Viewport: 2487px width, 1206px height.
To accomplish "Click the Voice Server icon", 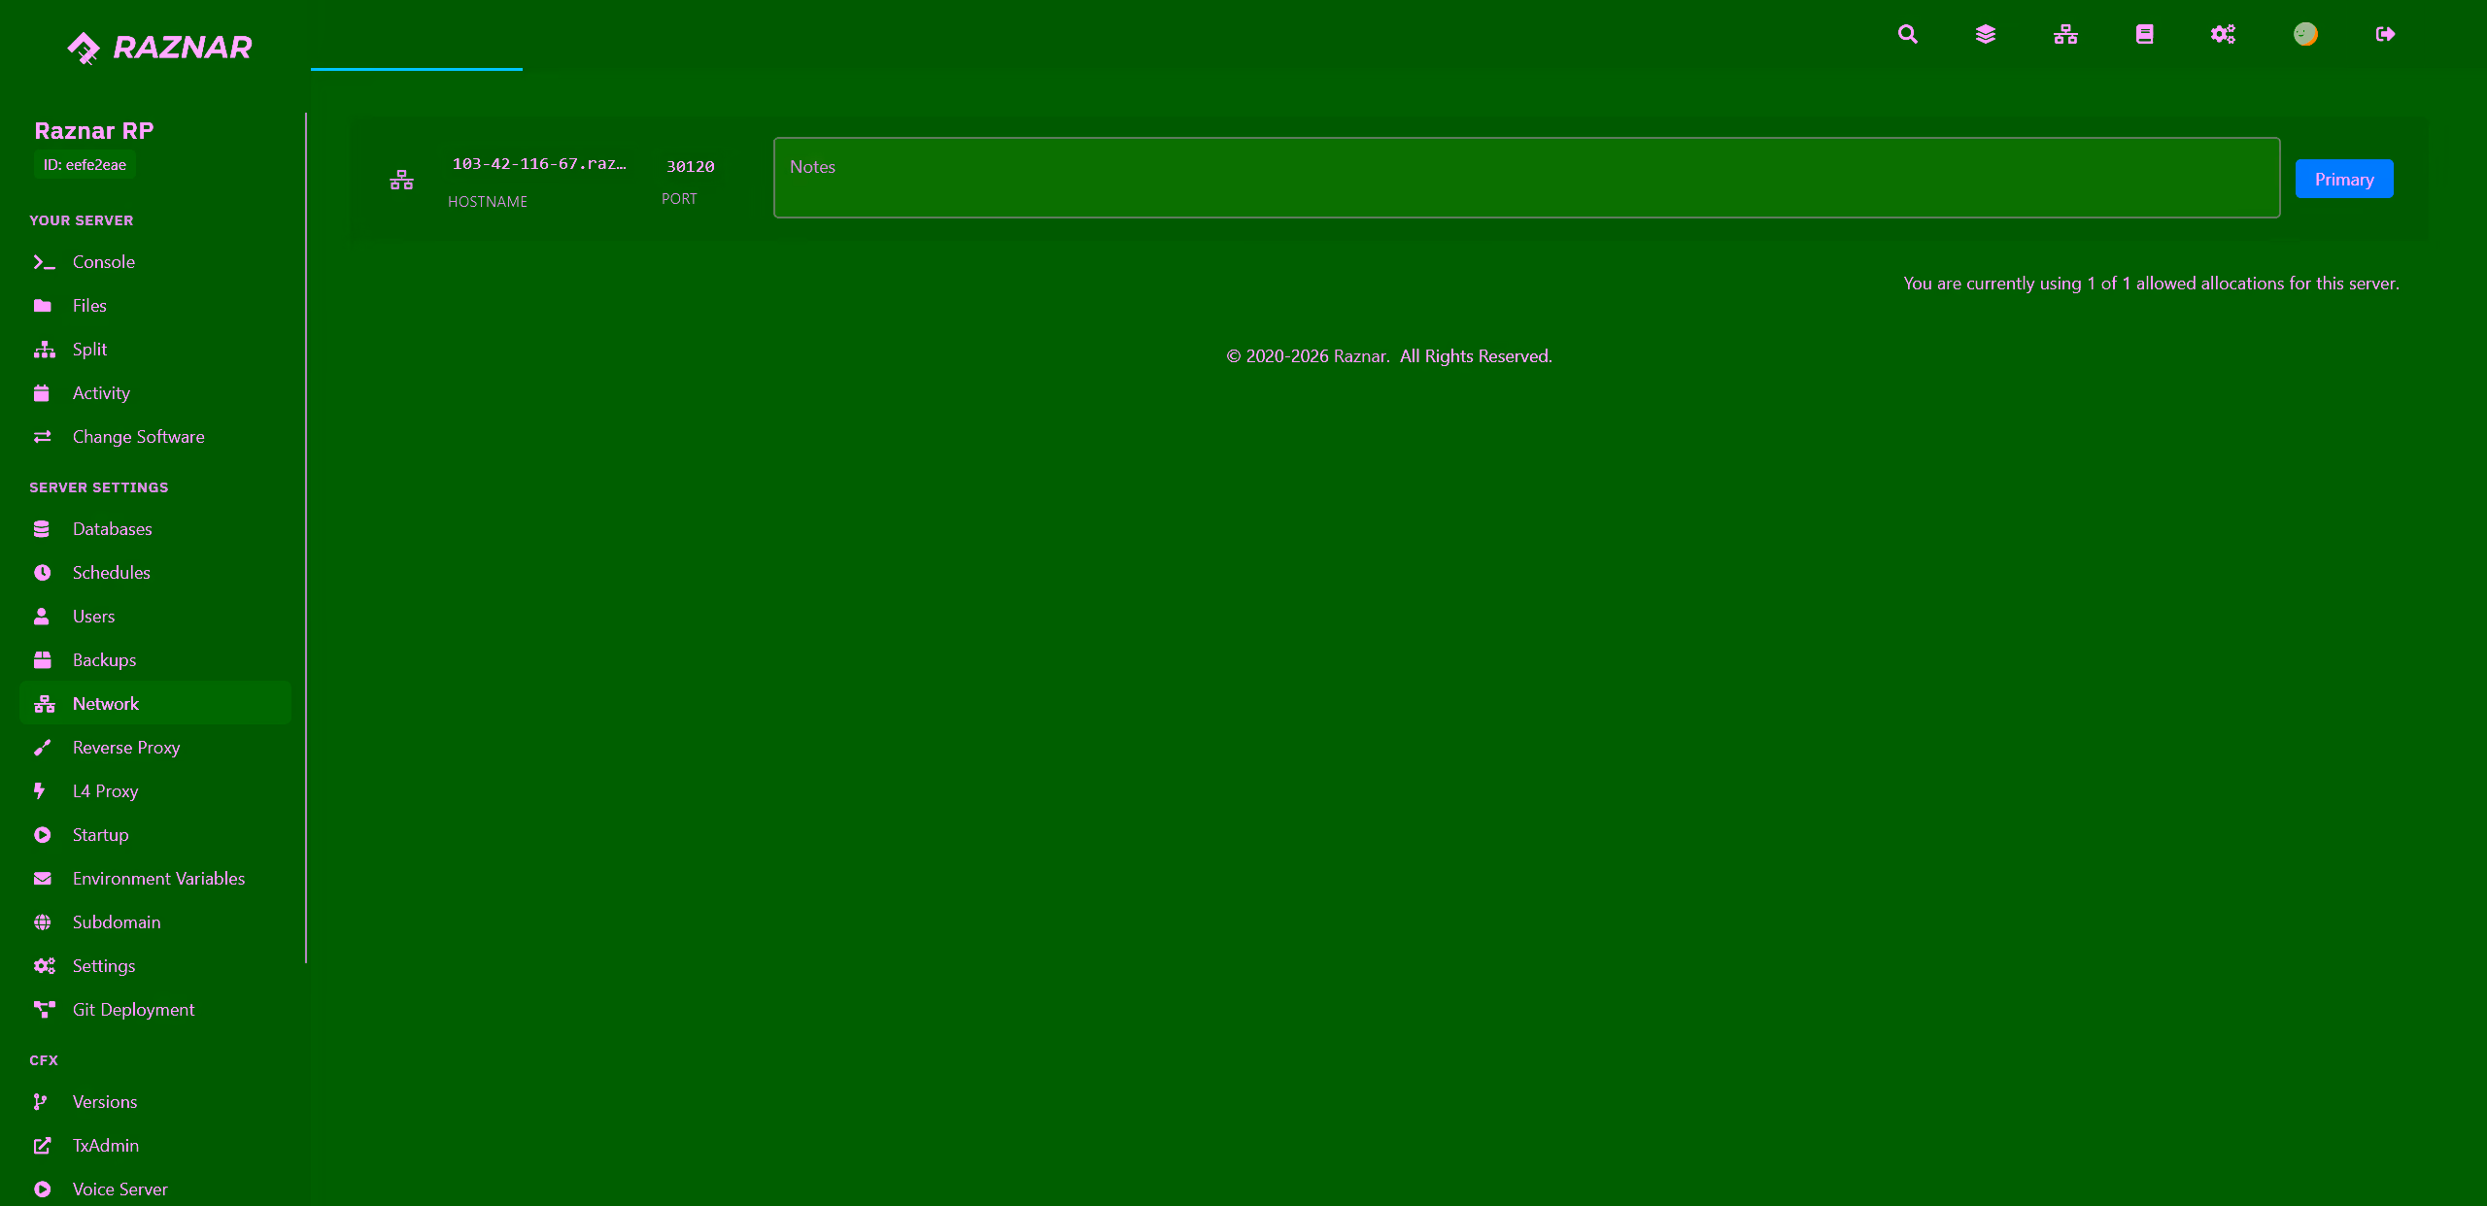I will (42, 1189).
